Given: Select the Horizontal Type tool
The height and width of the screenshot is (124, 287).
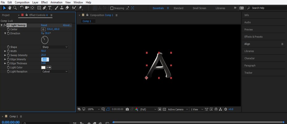Looking at the screenshot, I should [x=50, y=8].
